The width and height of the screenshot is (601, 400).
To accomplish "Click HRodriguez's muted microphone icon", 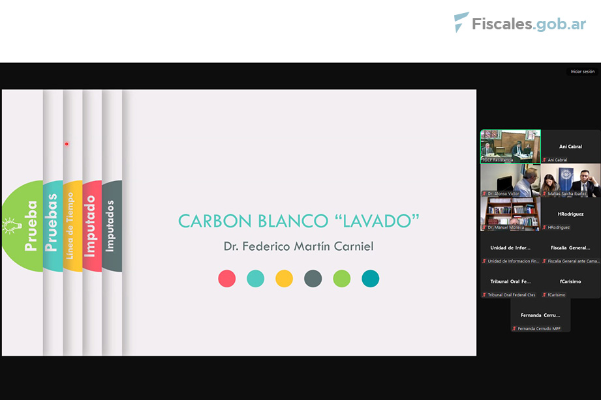I will click(544, 227).
